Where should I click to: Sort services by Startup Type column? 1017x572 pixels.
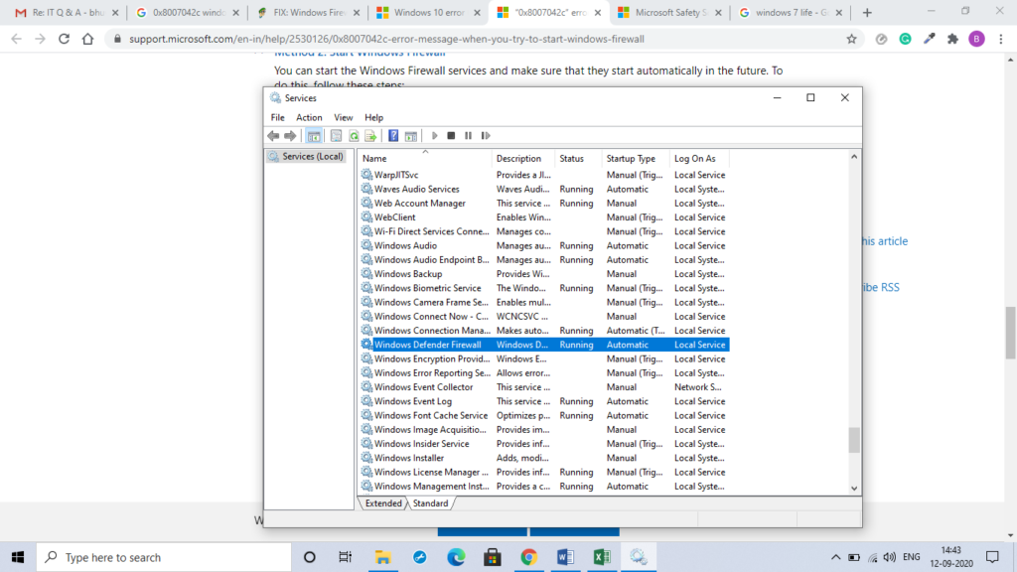[632, 158]
